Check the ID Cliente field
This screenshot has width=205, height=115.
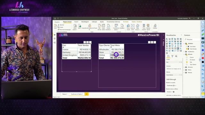187,60
